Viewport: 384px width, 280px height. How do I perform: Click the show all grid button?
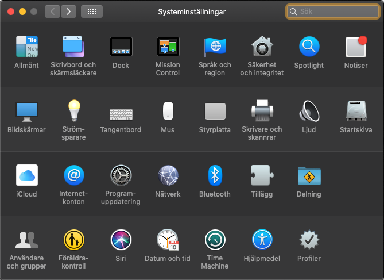[92, 11]
